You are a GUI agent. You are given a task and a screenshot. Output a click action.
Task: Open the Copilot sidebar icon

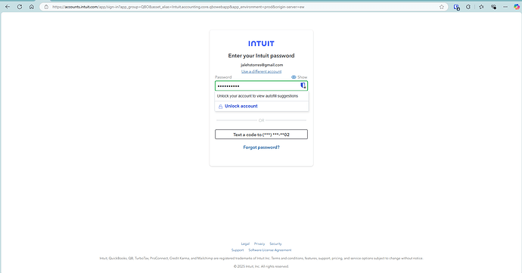pyautogui.click(x=517, y=7)
